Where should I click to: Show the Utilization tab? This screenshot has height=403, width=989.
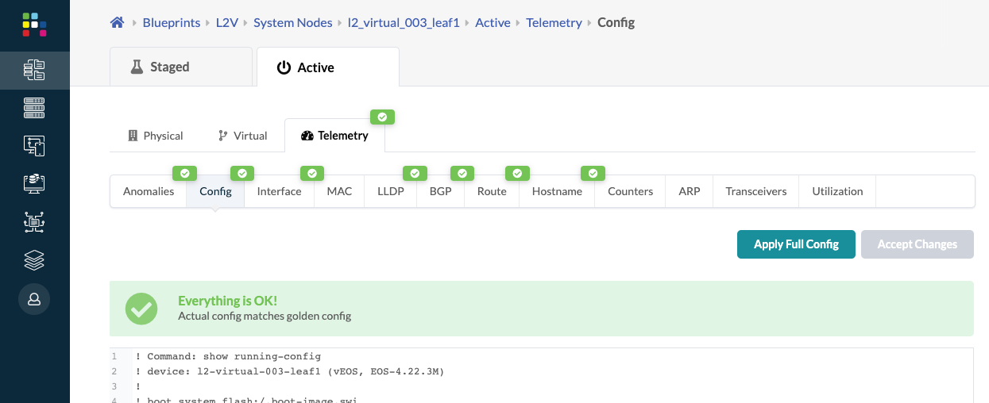coord(837,191)
